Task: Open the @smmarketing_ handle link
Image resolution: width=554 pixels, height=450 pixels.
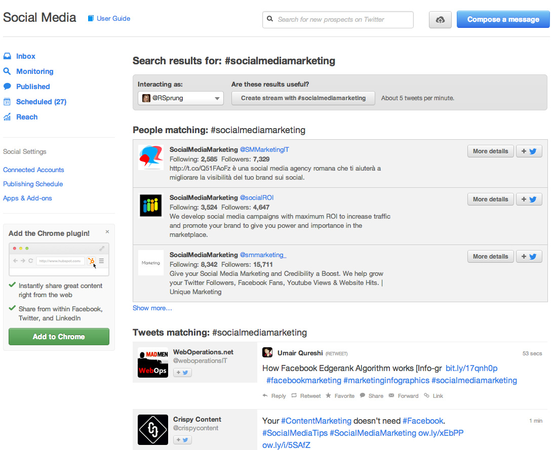Action: [263, 255]
